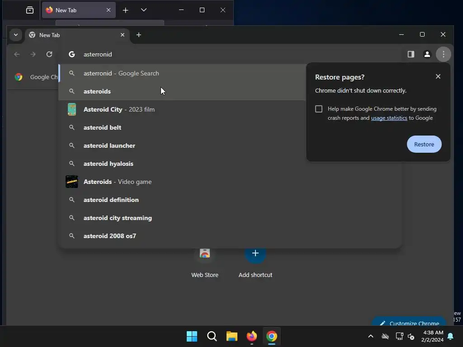Dismiss the Restore pages popup
The height and width of the screenshot is (347, 463).
pyautogui.click(x=438, y=76)
